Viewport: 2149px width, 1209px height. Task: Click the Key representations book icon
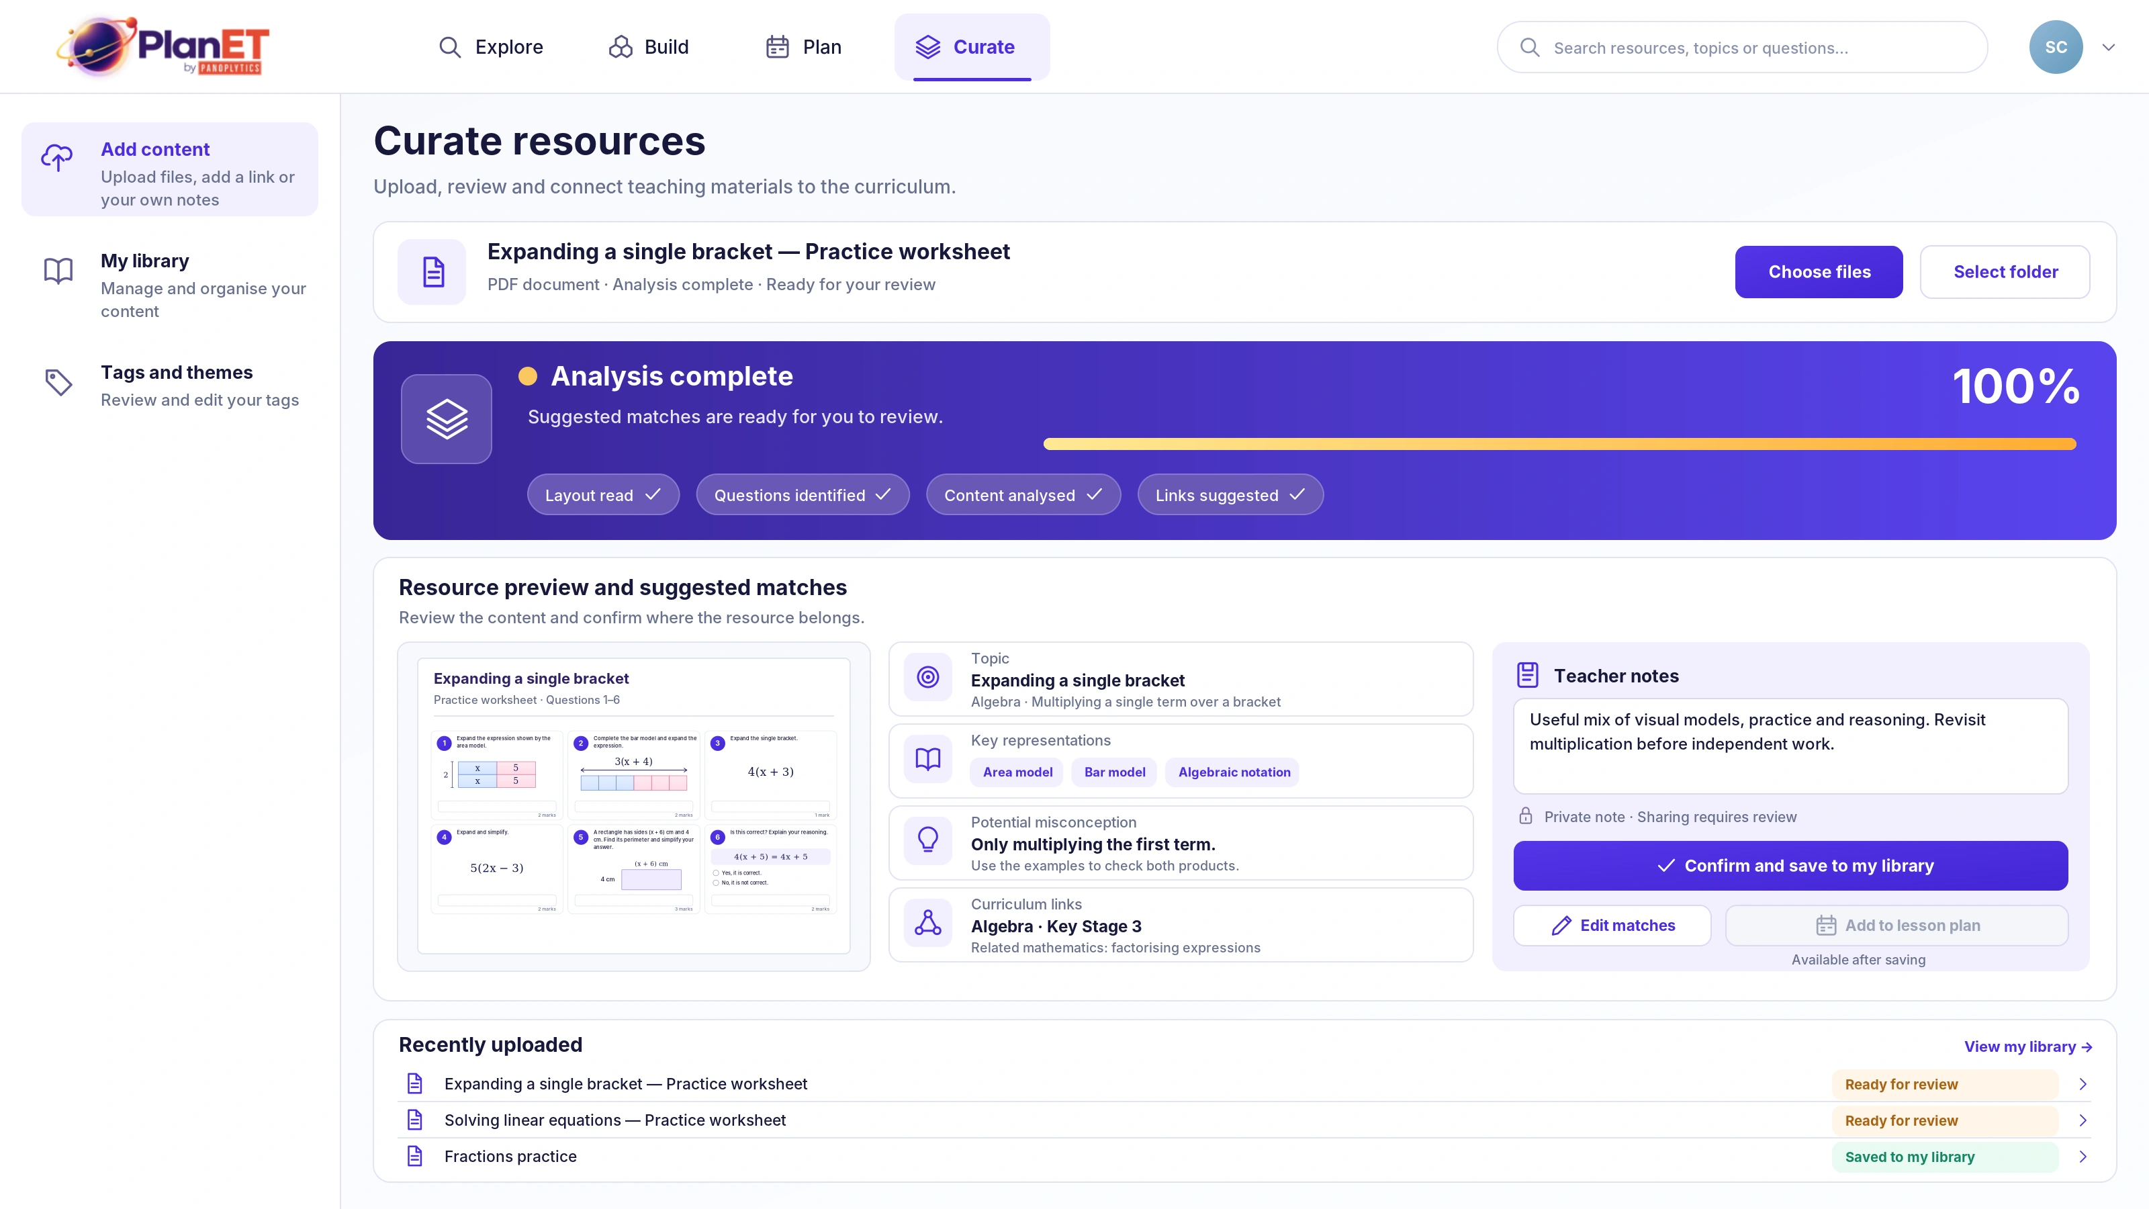click(x=927, y=758)
